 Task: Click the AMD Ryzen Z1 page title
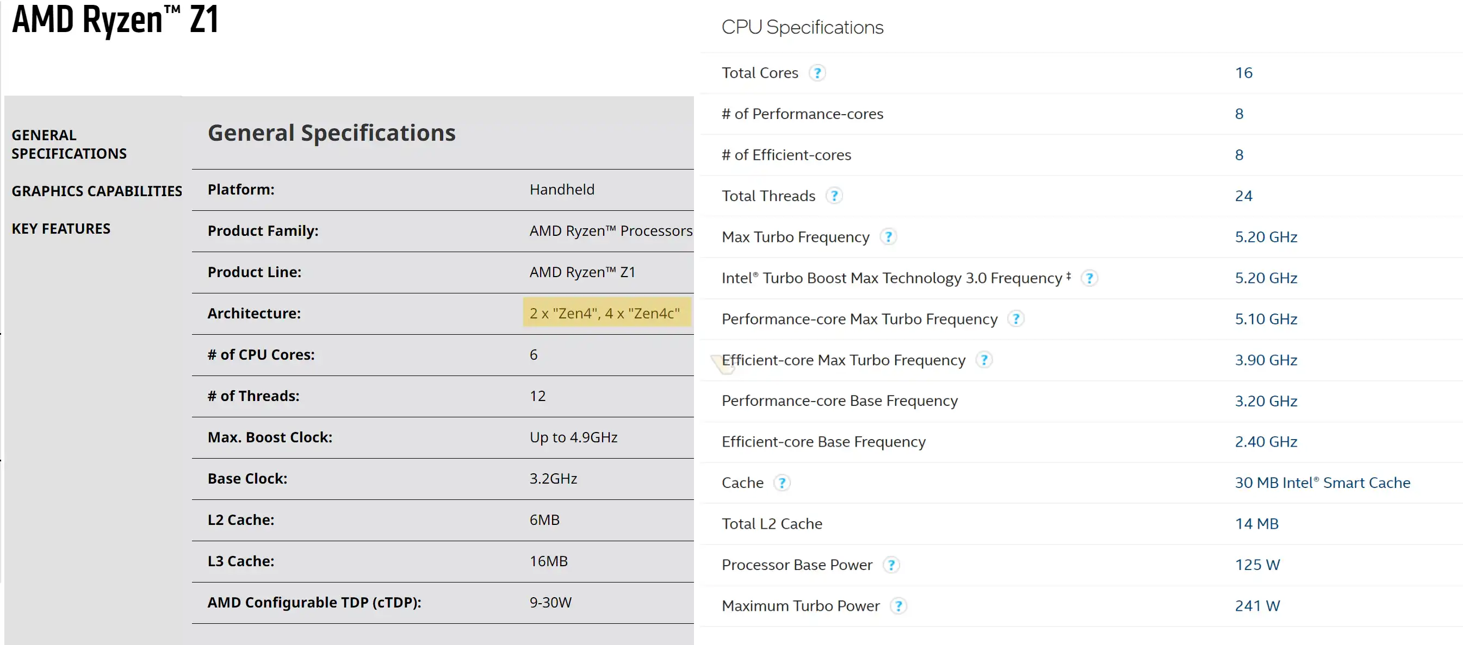115,21
